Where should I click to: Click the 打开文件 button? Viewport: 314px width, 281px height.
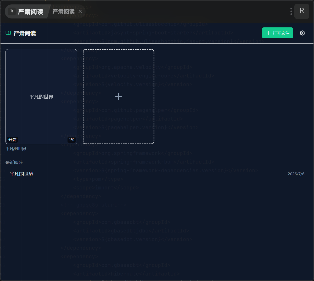pos(278,33)
